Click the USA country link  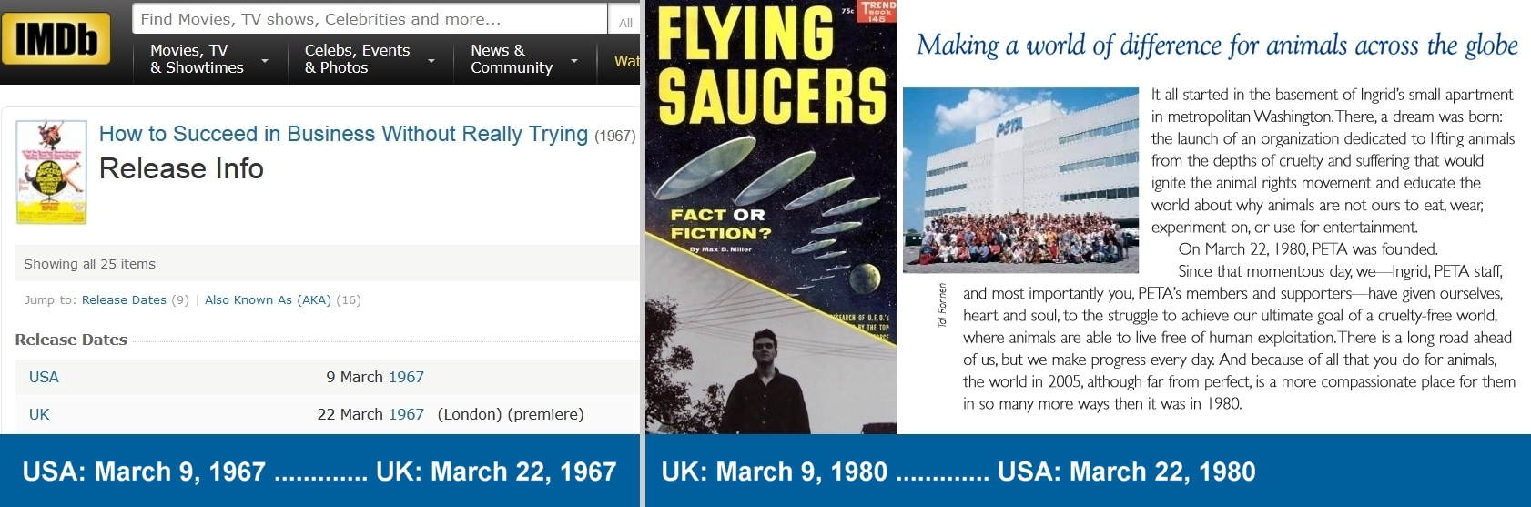click(44, 377)
